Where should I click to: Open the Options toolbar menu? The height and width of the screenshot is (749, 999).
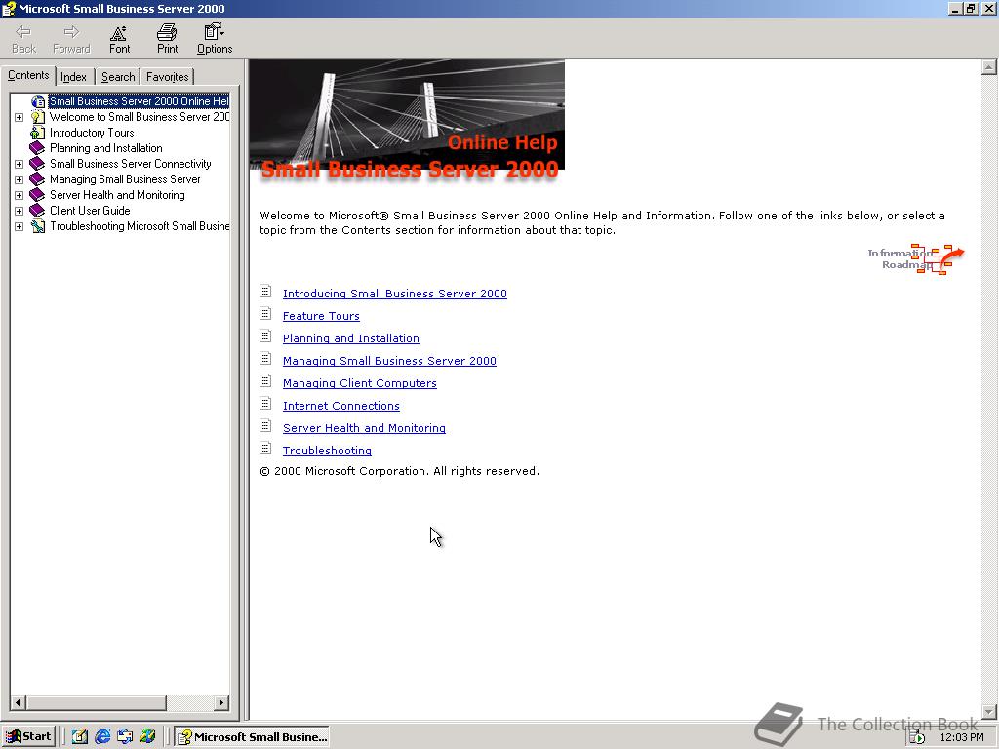(215, 39)
